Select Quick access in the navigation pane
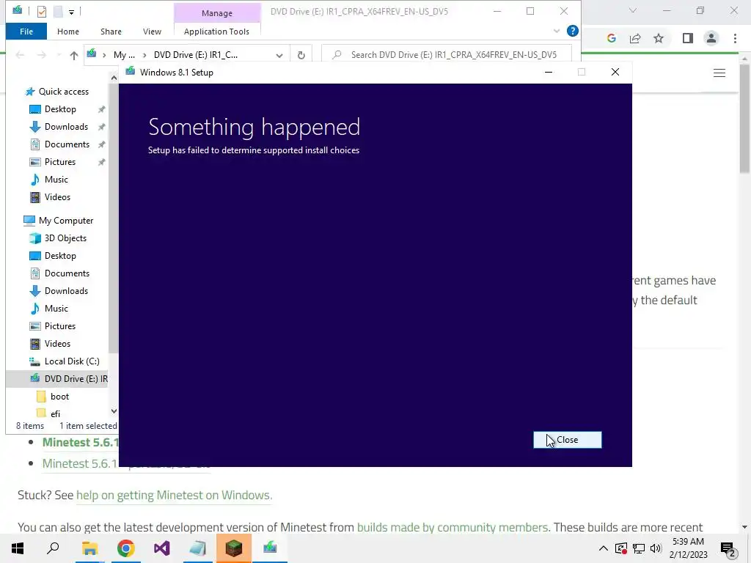This screenshot has height=563, width=751. pyautogui.click(x=63, y=92)
